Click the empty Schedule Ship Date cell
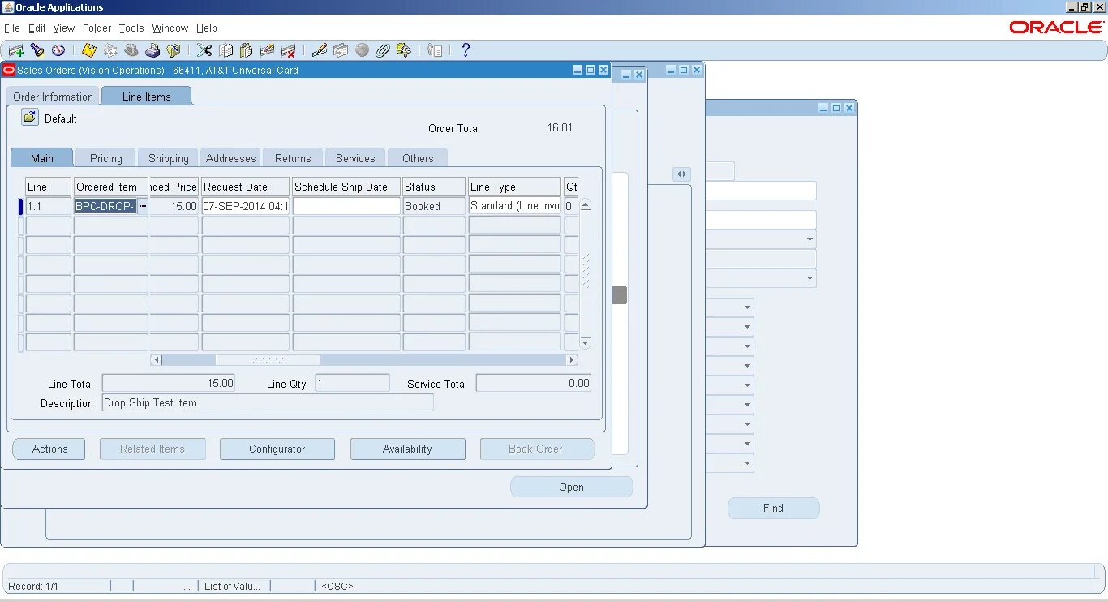The width and height of the screenshot is (1108, 602). tap(346, 206)
